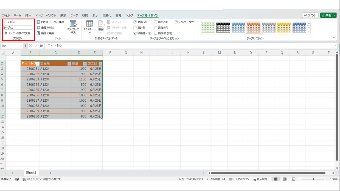Open the 共有 share dropdown arrow
Screen dimensions: 340x191
point(335,15)
